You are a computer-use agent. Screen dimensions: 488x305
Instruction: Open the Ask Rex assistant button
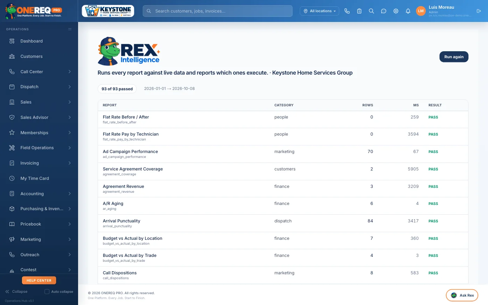(x=462, y=295)
